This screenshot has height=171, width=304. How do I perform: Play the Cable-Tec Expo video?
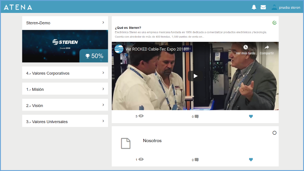click(x=195, y=76)
